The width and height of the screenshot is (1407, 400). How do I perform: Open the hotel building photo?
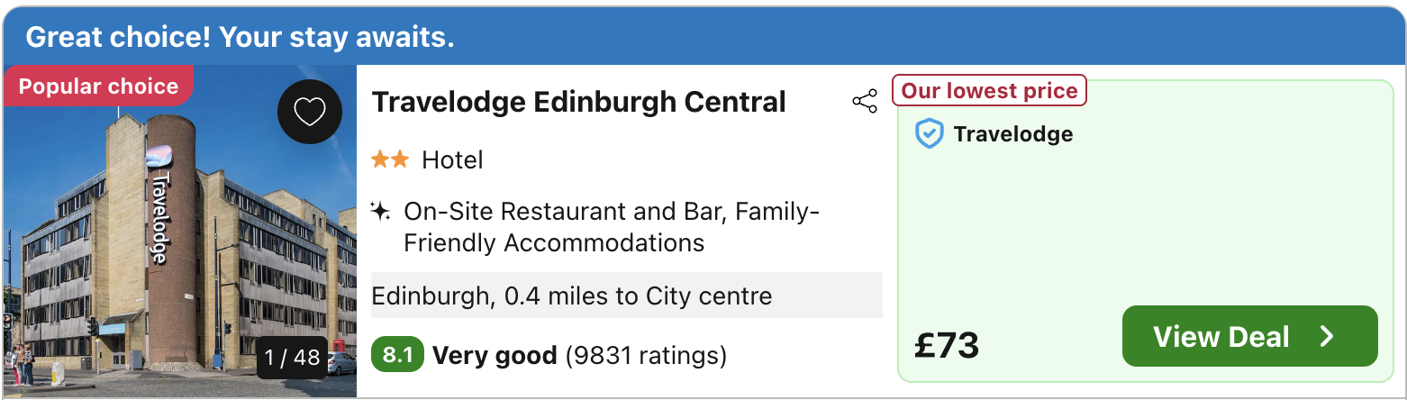pos(180,232)
